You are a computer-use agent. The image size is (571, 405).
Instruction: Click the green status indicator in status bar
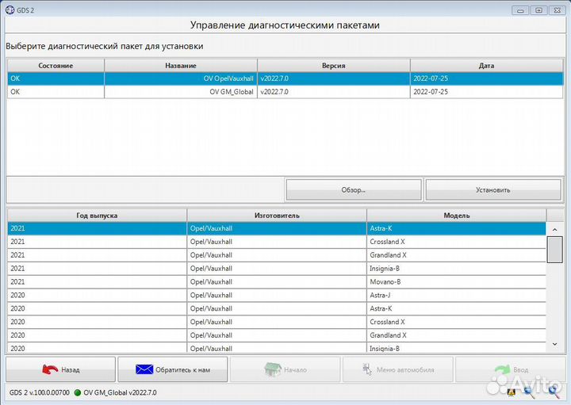pyautogui.click(x=78, y=392)
